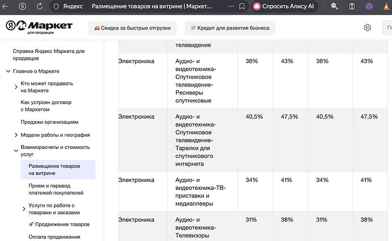The width and height of the screenshot is (392, 241).
Task: Click the page title in the address bar
Action: coord(152,6)
